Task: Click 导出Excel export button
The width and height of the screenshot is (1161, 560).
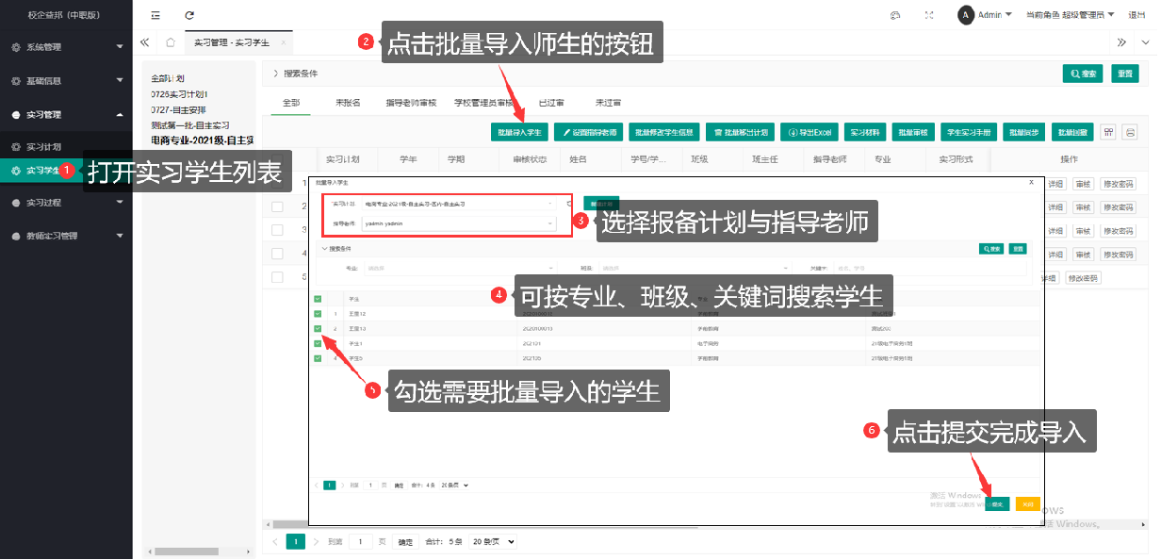Action: 808,133
